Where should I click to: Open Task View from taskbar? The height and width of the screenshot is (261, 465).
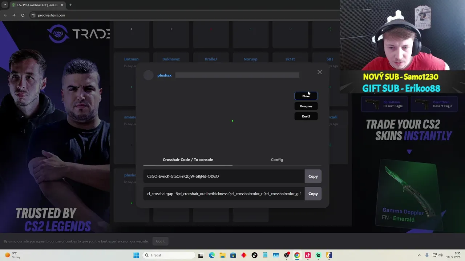pos(201,255)
